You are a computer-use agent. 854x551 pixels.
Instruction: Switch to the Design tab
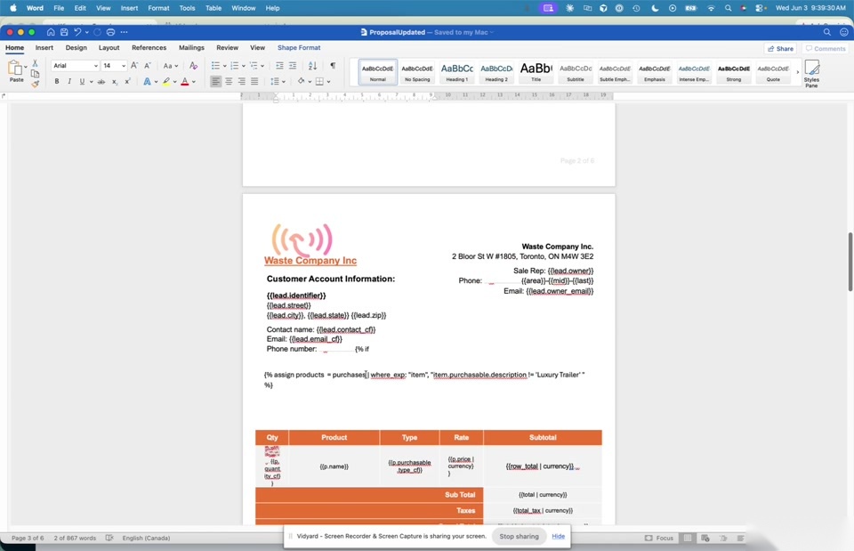(x=77, y=48)
